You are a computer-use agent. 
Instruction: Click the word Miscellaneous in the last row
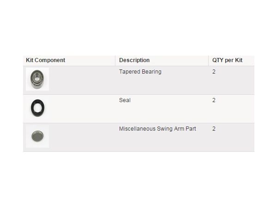coord(137,129)
